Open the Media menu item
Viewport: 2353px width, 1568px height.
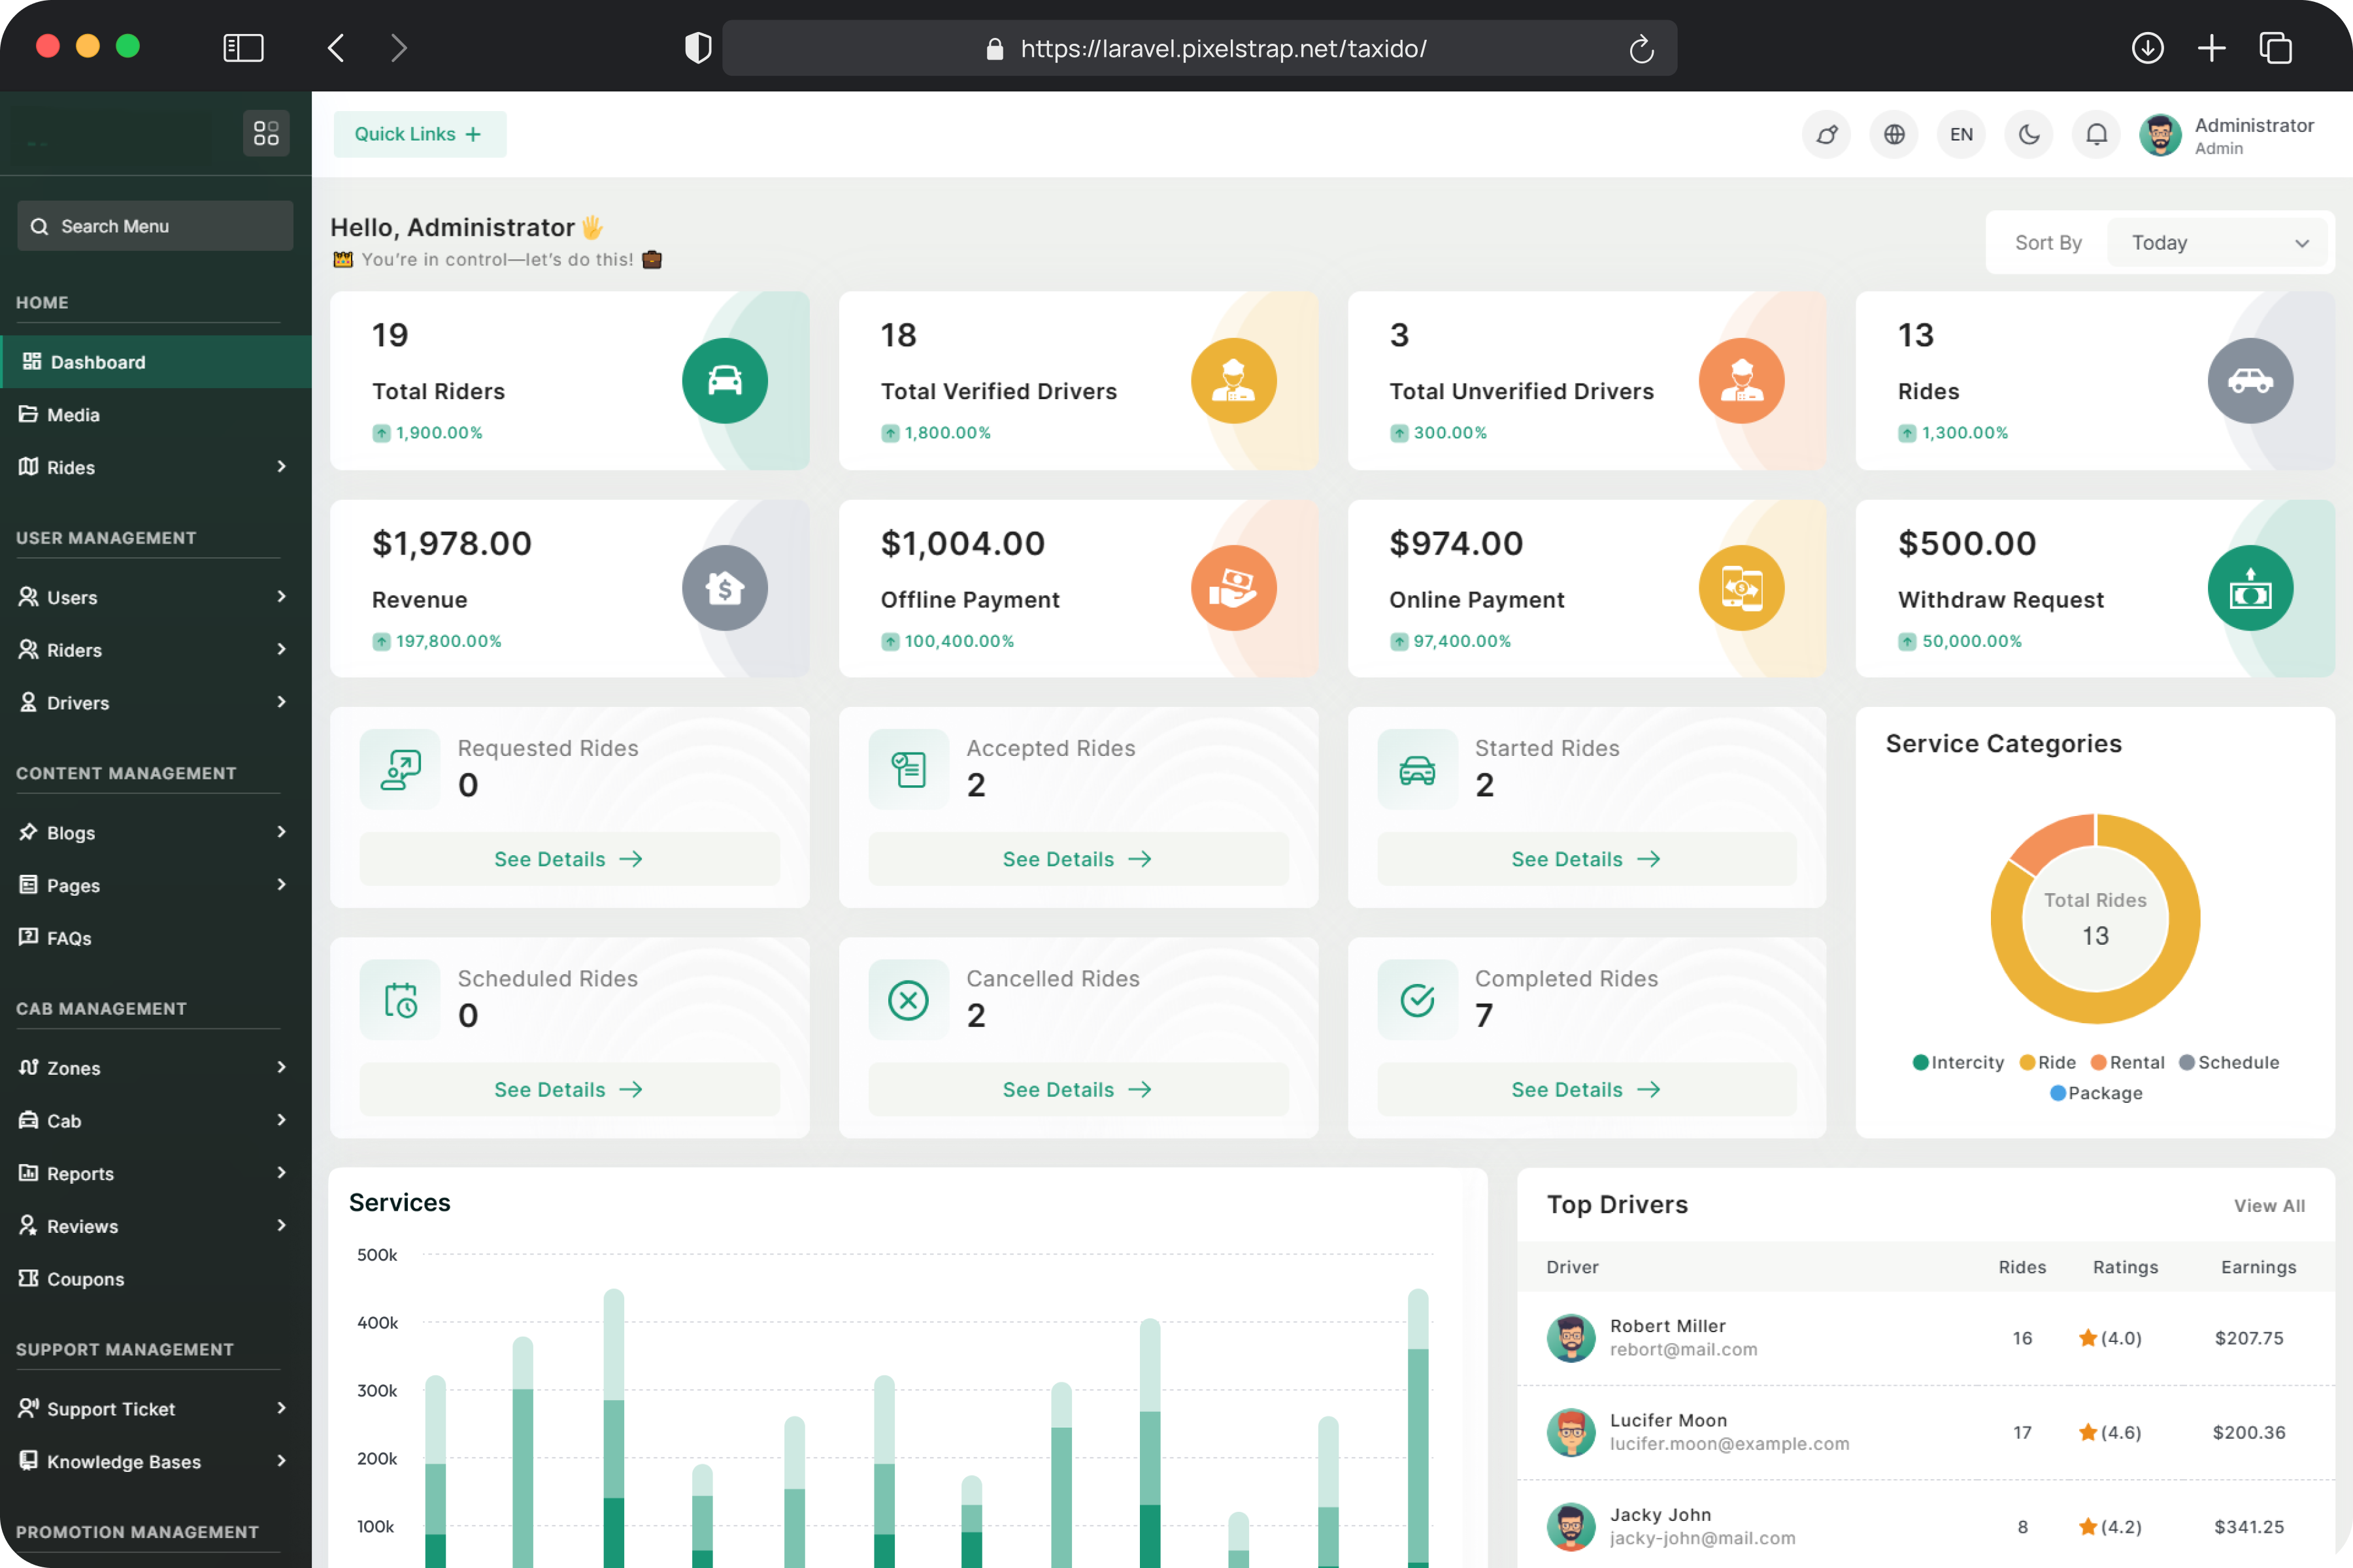point(73,415)
